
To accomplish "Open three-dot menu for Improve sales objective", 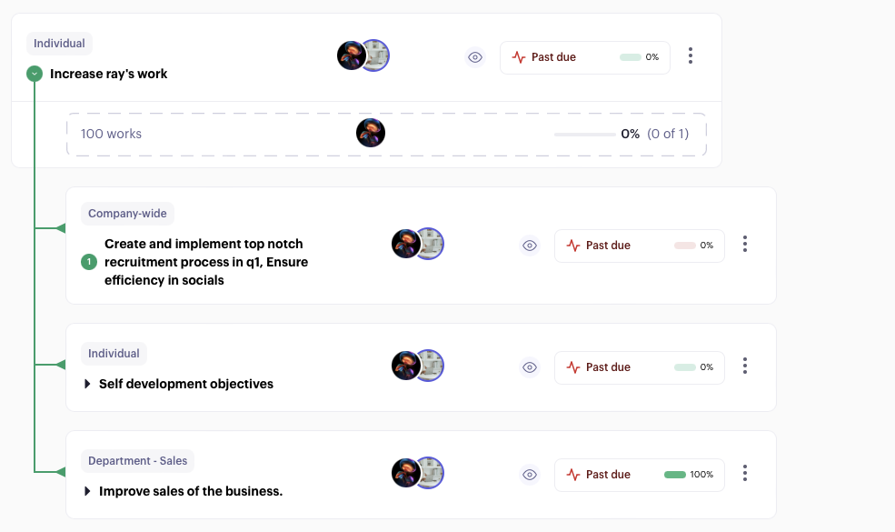I will (745, 473).
